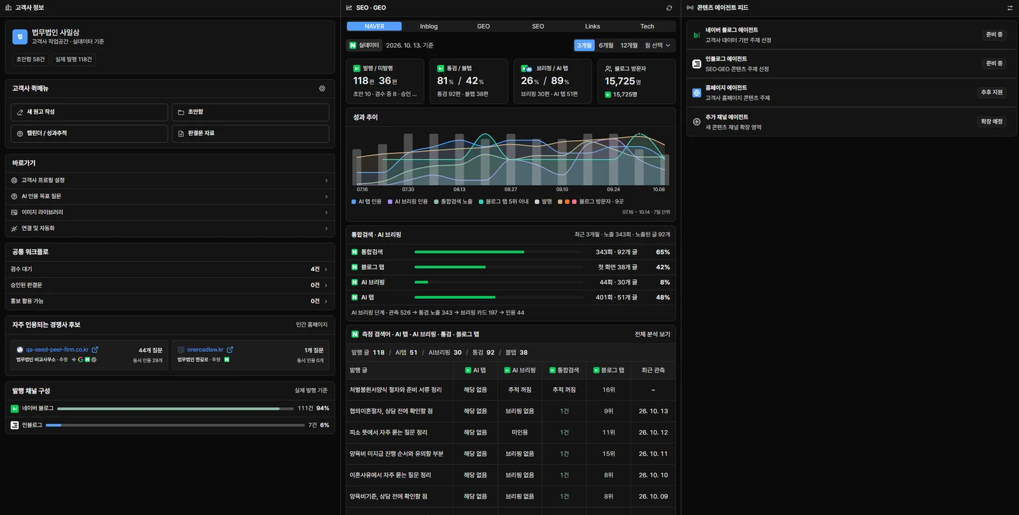Screen dimensions: 1019x515
Task: Click the 법 avatar for 법무법인 사일삼
Action: 20,37
